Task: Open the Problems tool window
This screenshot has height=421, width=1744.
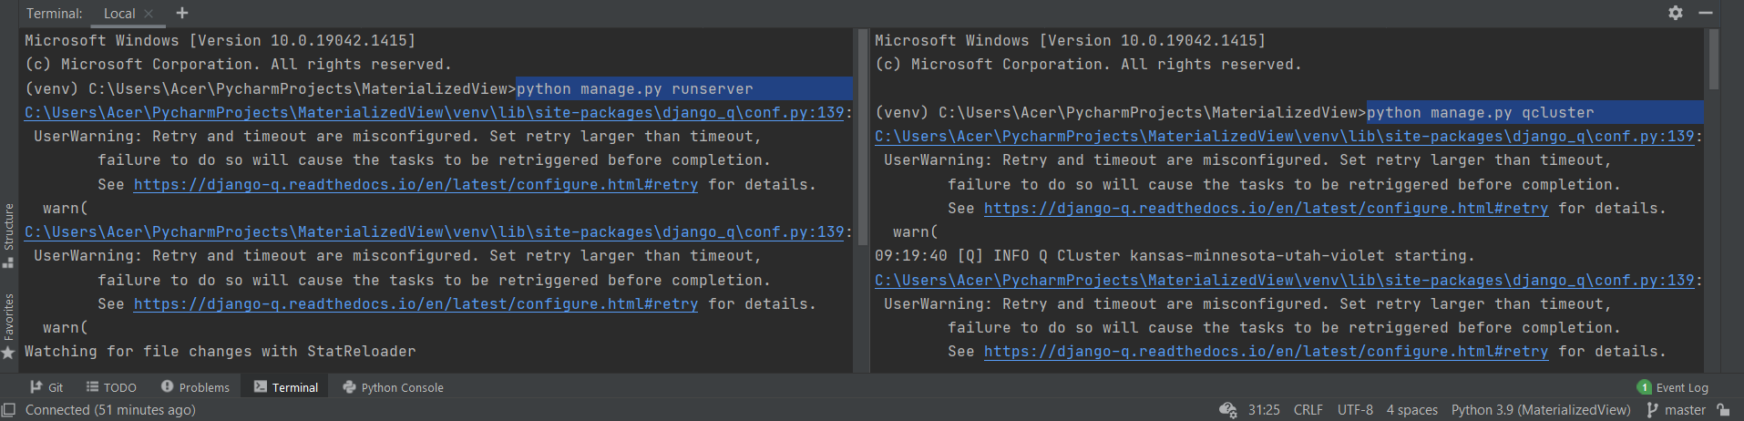Action: pos(195,387)
